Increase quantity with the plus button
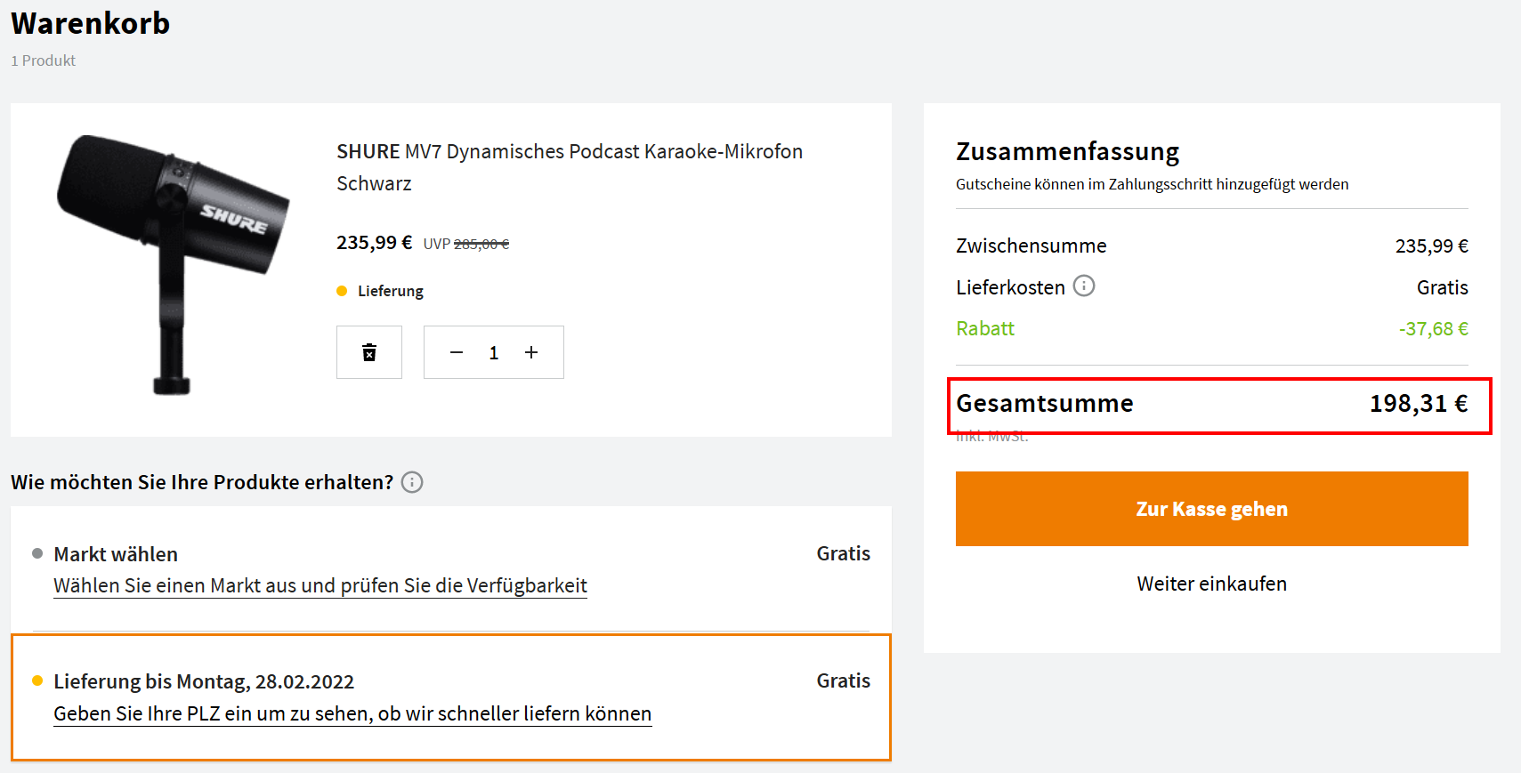This screenshot has height=773, width=1521. [x=531, y=352]
